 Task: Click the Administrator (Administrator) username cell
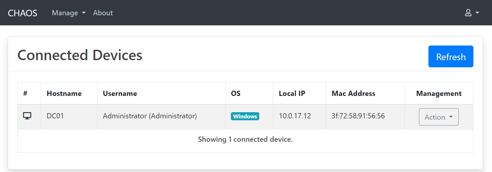tap(150, 116)
